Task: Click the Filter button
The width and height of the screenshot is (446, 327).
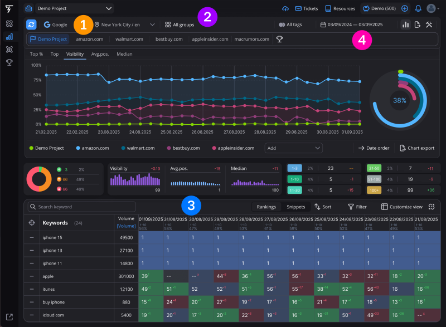Action: [x=357, y=207]
